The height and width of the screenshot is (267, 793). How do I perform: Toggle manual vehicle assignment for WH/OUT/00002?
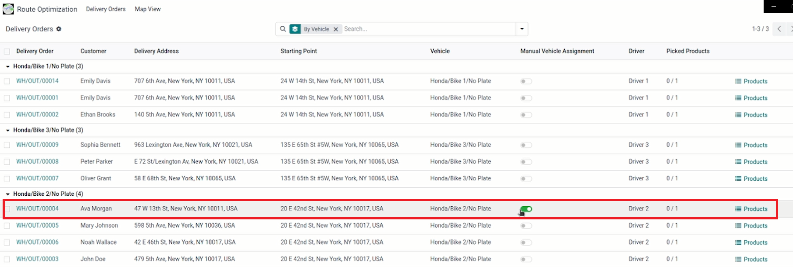tap(526, 115)
